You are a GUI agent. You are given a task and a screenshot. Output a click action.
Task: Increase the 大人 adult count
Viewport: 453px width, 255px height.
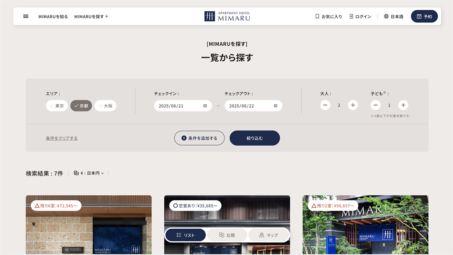353,105
